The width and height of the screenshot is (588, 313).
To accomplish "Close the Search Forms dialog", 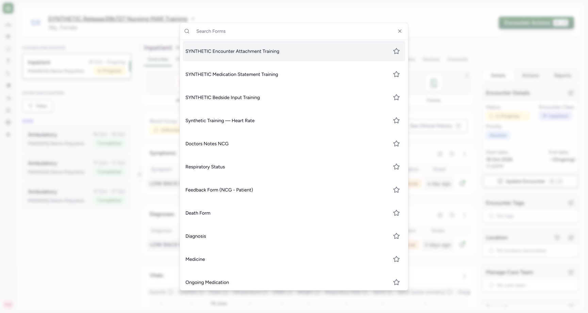I will click(400, 31).
